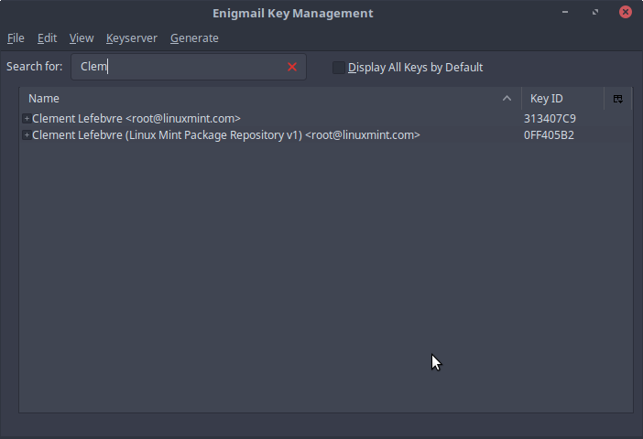Close the Enigmail Key Management window

(x=626, y=13)
